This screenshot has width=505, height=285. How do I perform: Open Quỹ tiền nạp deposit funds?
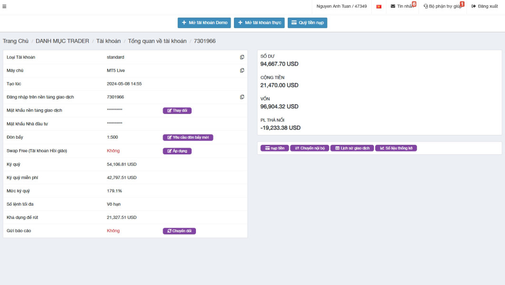click(307, 22)
